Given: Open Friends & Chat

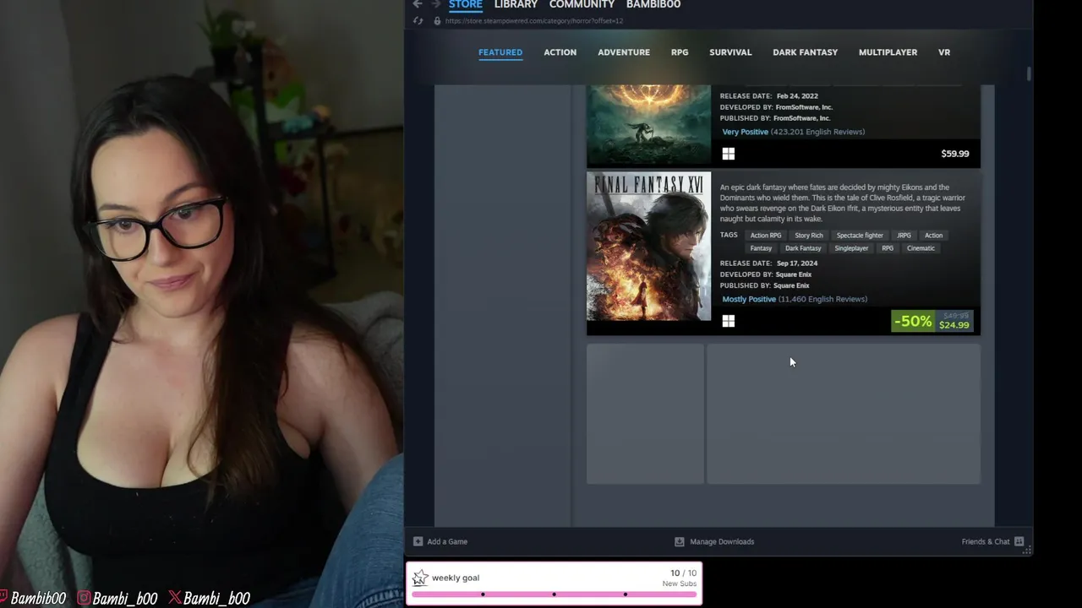Looking at the screenshot, I should [986, 541].
